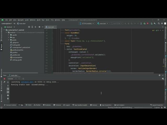Open the Build menu
Screen dimensions: 167x125
(39, 20)
